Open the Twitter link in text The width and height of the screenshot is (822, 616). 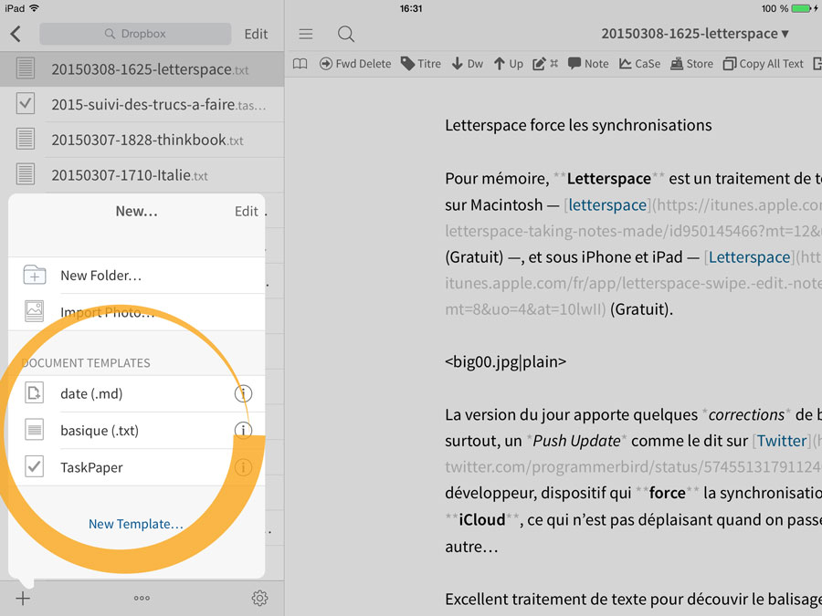(x=782, y=441)
